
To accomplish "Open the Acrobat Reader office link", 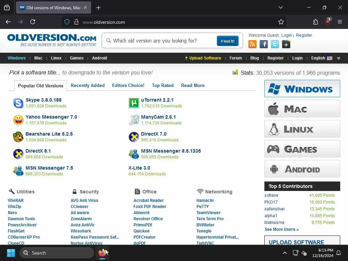I will [x=149, y=201].
